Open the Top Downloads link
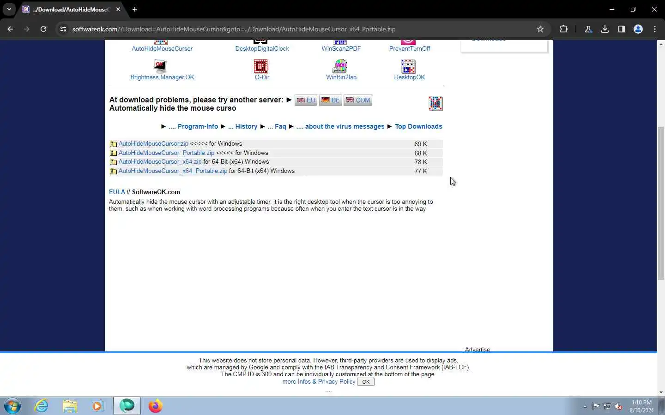Viewport: 665px width, 415px height. 418,126
